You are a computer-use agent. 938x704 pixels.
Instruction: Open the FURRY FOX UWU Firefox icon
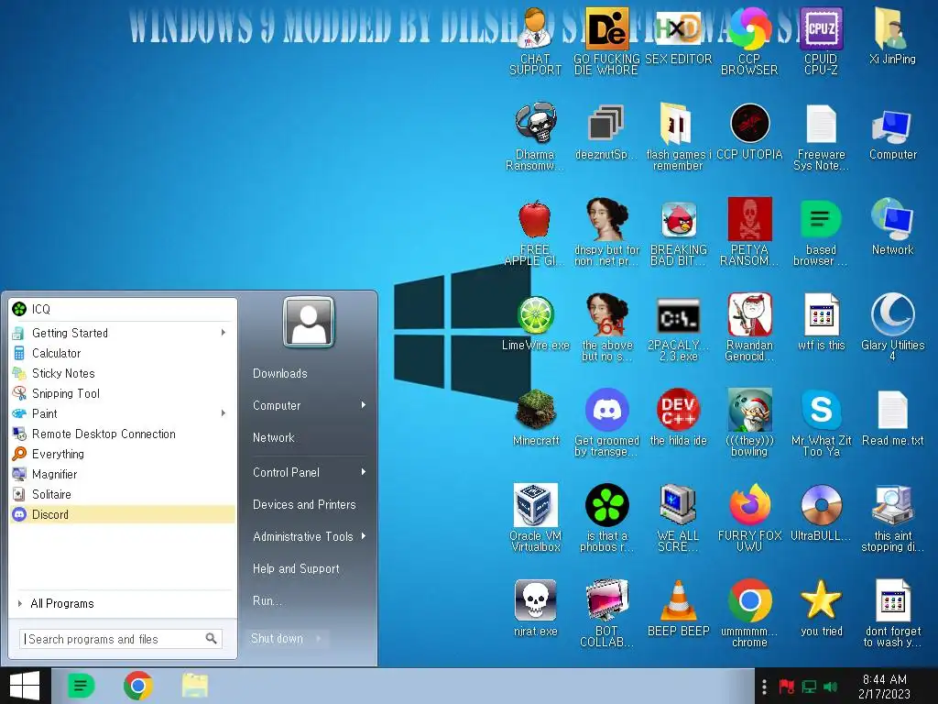[749, 517]
